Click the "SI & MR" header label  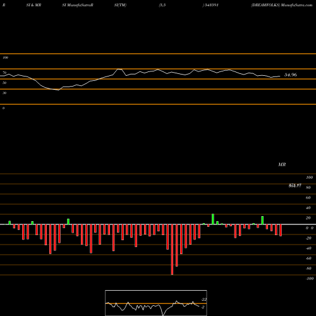(33, 5)
